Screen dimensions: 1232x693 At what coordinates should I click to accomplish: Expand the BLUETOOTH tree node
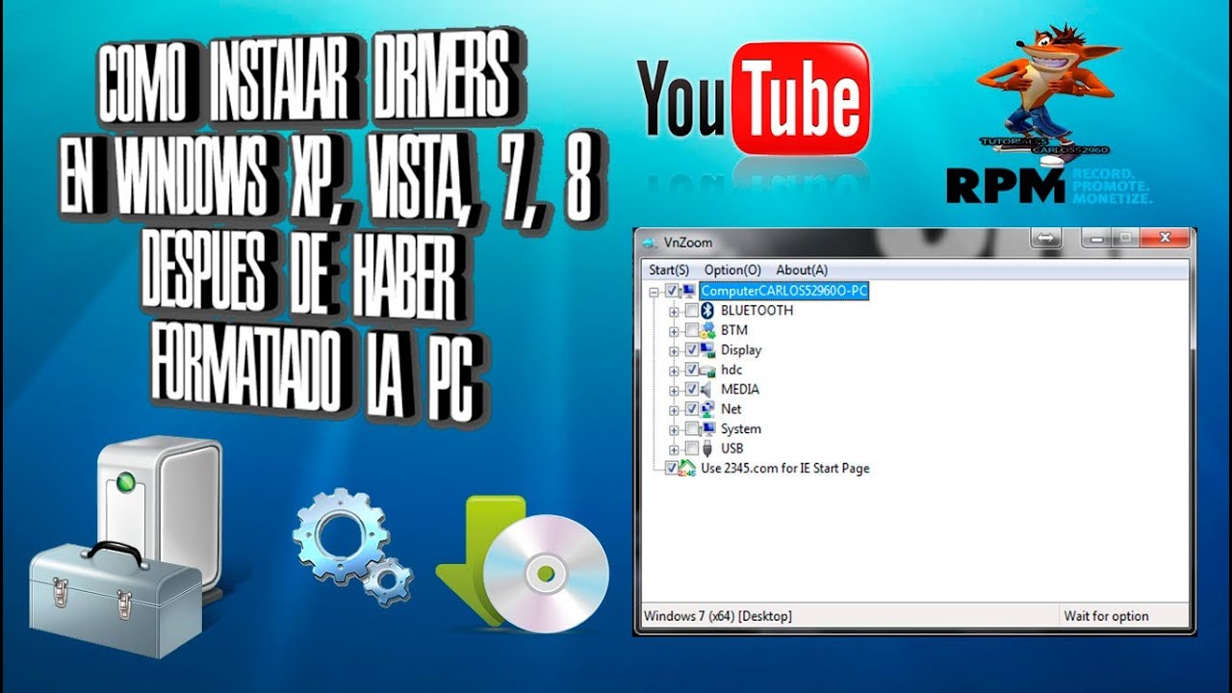tap(674, 311)
